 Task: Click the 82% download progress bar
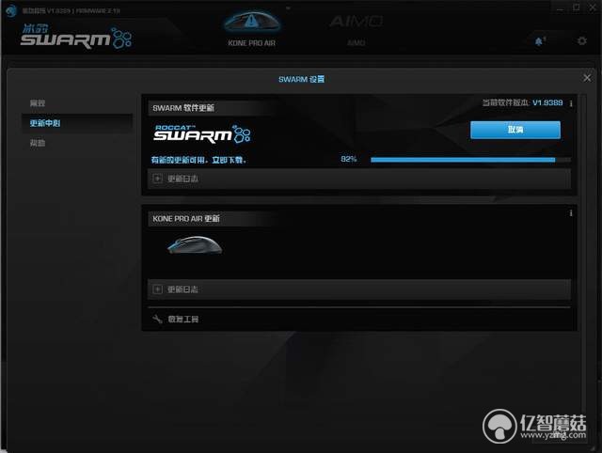click(x=470, y=160)
